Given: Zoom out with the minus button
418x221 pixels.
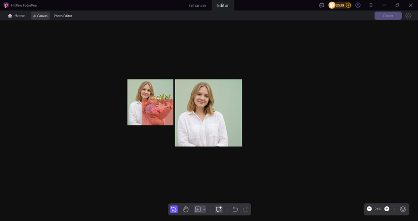Looking at the screenshot, I should 369,209.
